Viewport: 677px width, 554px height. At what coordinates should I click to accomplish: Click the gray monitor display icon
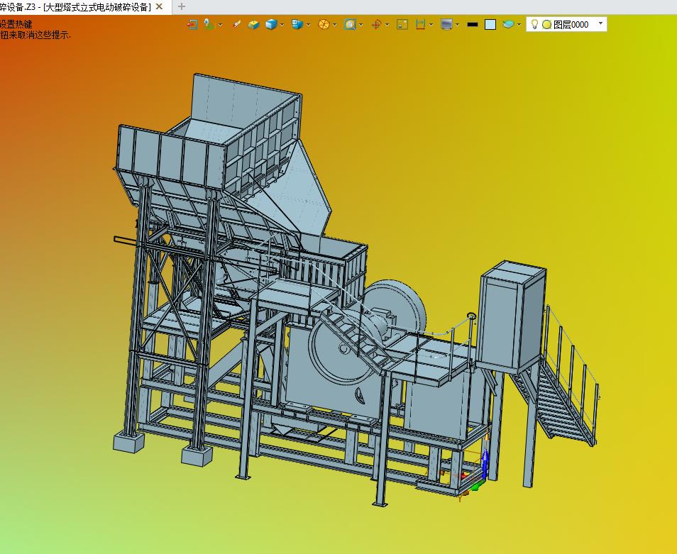click(x=446, y=25)
